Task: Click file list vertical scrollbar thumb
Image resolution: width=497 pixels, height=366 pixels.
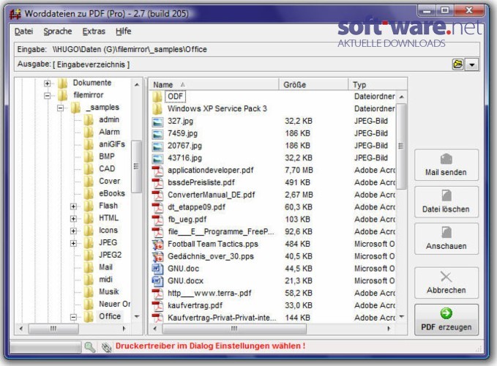Action: point(401,146)
